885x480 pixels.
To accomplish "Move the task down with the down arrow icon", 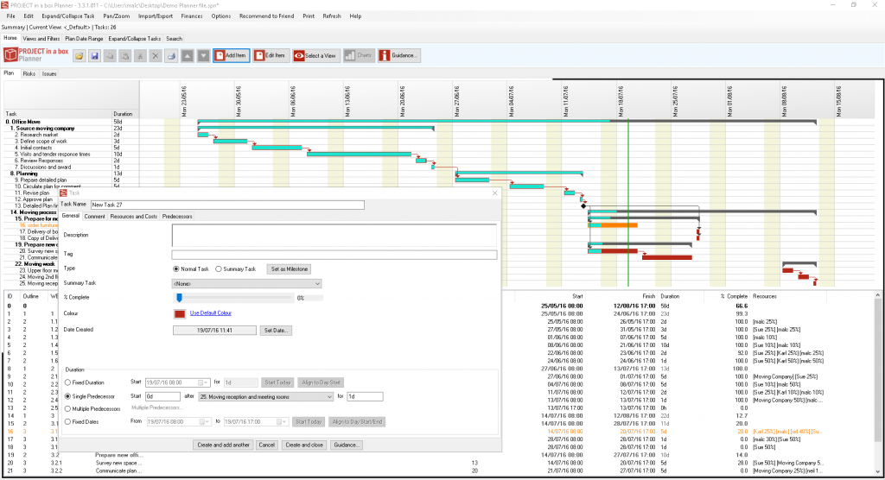I will click(x=203, y=56).
